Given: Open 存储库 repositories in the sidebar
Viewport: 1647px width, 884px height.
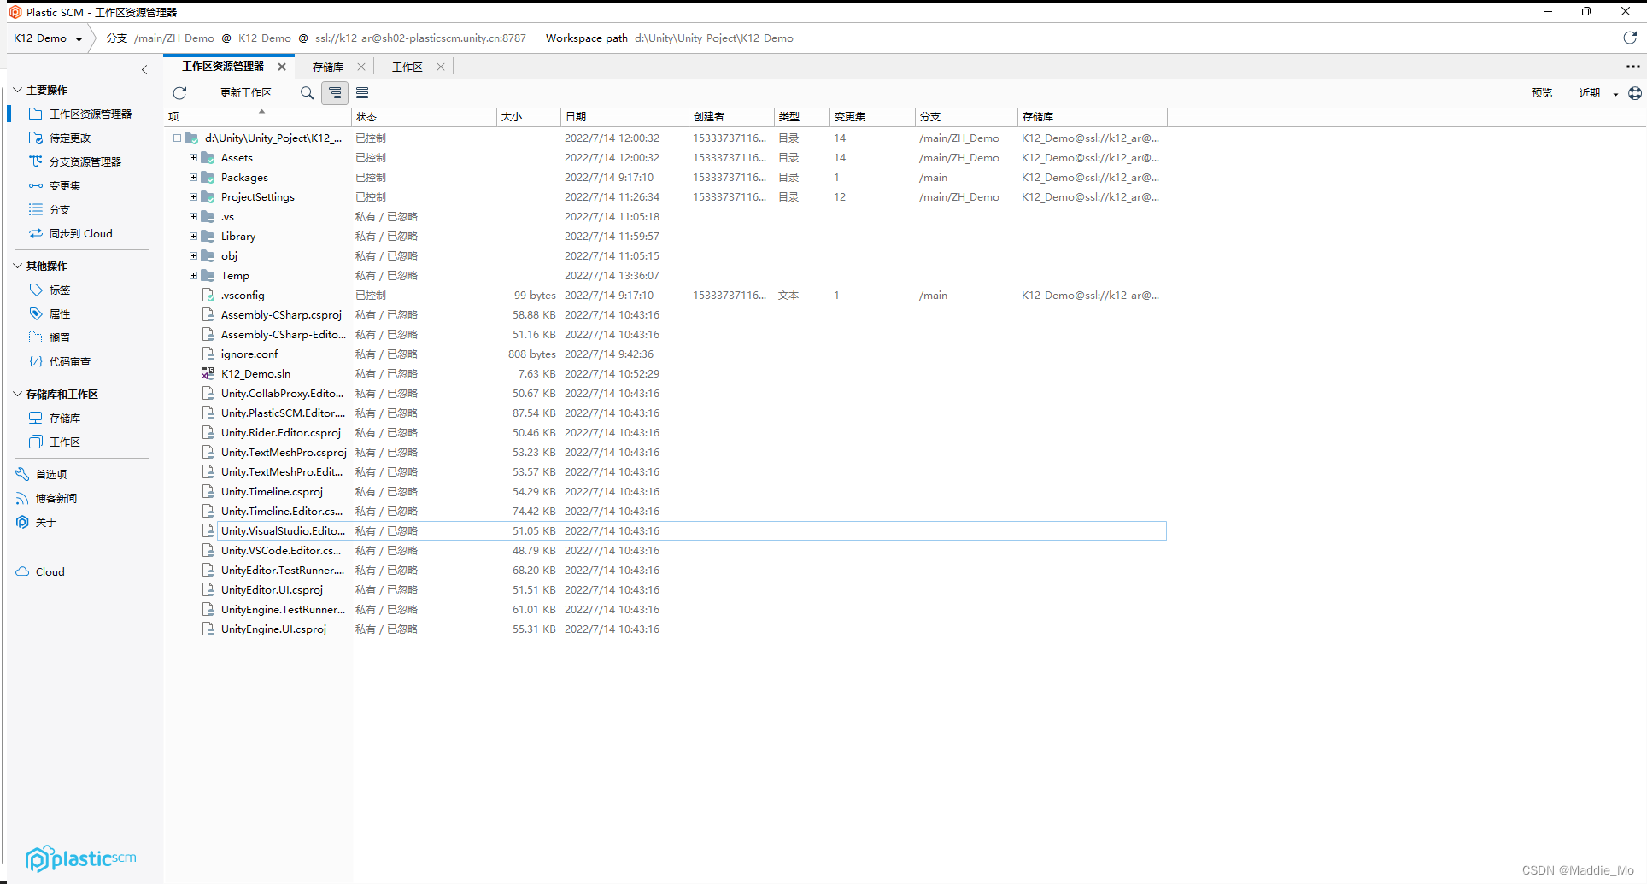Looking at the screenshot, I should 55,418.
